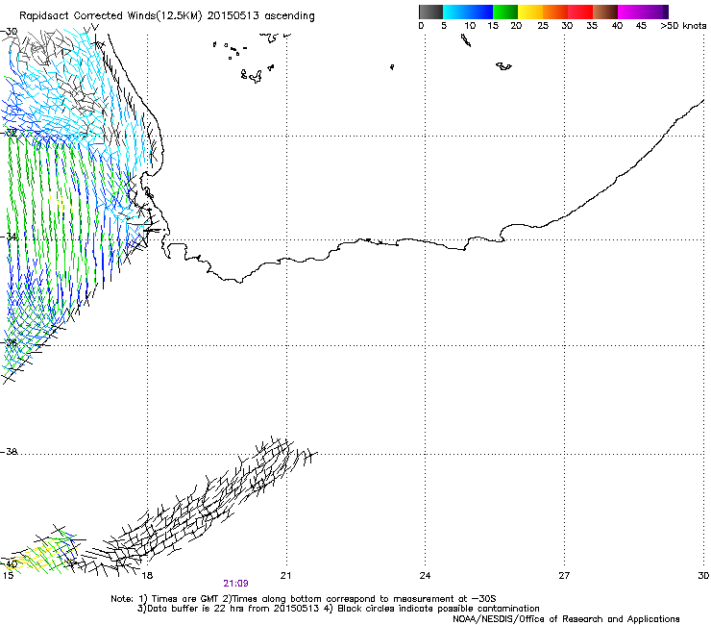Select the brown 35-40 knots legend swatch
Viewport: 711px width, 625px height.
click(x=605, y=12)
